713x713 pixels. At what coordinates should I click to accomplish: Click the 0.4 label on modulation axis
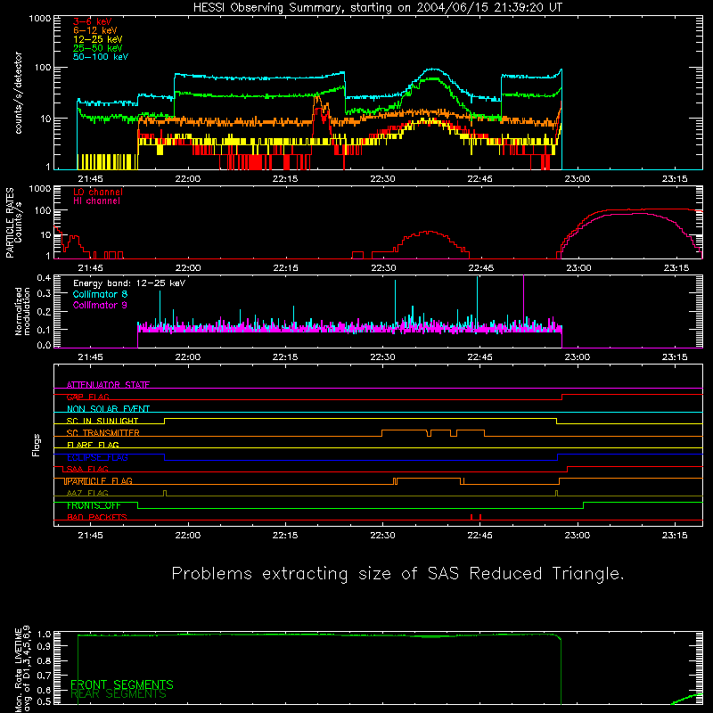point(44,278)
